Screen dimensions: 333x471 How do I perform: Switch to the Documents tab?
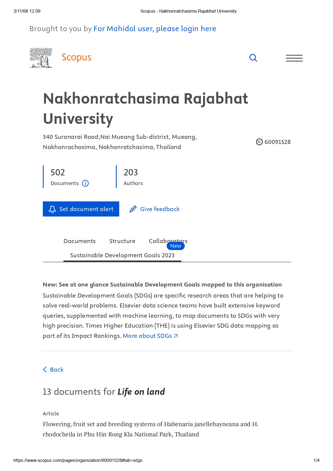(x=79, y=241)
